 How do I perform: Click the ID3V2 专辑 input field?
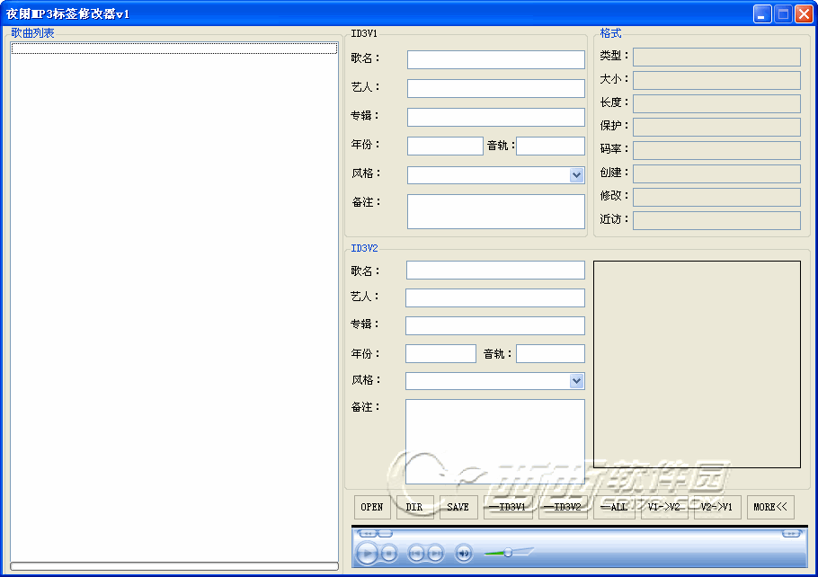pos(495,325)
